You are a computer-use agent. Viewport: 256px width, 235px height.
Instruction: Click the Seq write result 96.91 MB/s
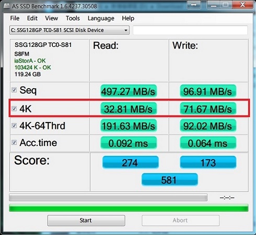[208, 91]
